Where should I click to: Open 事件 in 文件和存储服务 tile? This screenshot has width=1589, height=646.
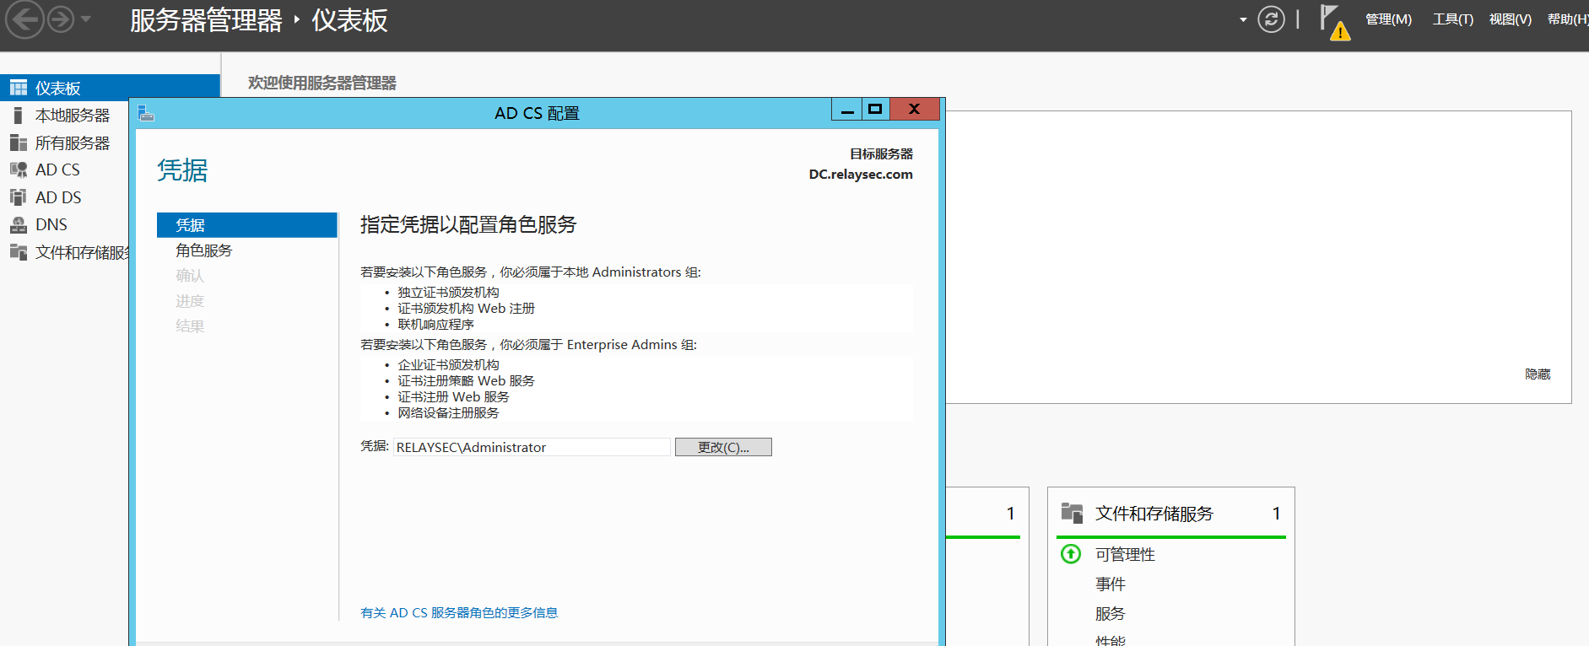tap(1110, 584)
